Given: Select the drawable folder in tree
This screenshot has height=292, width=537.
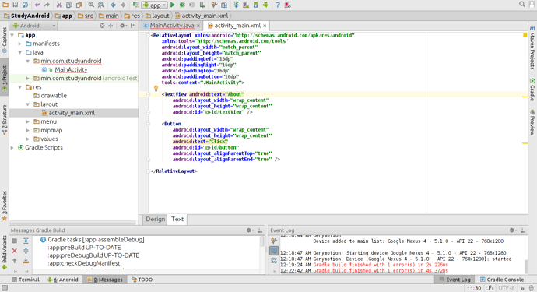Looking at the screenshot, I should pos(54,96).
